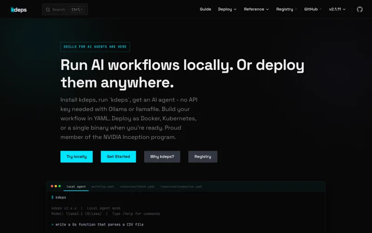Open the Guide page
372x233 pixels.
coord(205,9)
